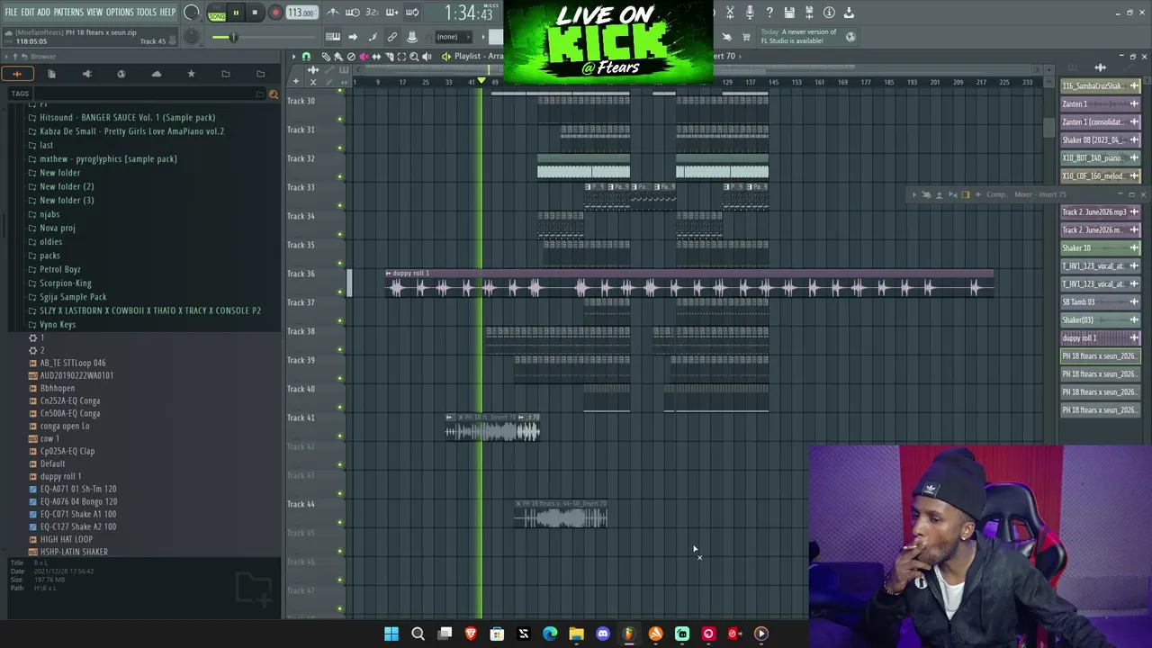Open the VIEW menu
This screenshot has width=1152, height=648.
[94, 13]
